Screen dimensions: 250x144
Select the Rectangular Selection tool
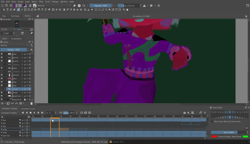[x=96, y=10]
